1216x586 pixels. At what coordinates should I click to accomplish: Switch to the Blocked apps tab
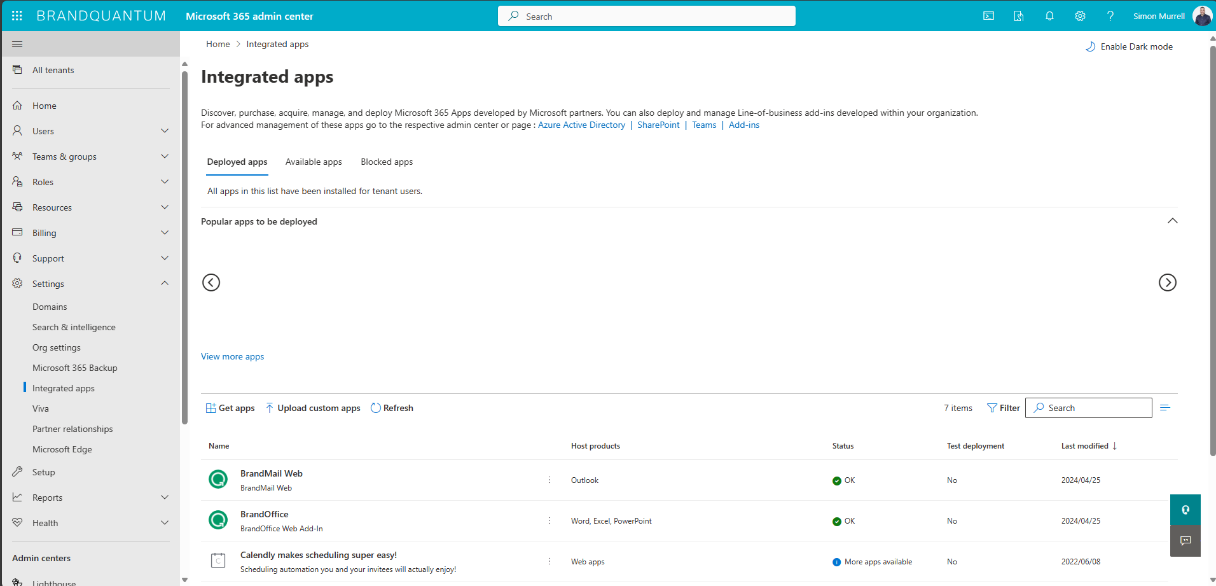(x=387, y=162)
